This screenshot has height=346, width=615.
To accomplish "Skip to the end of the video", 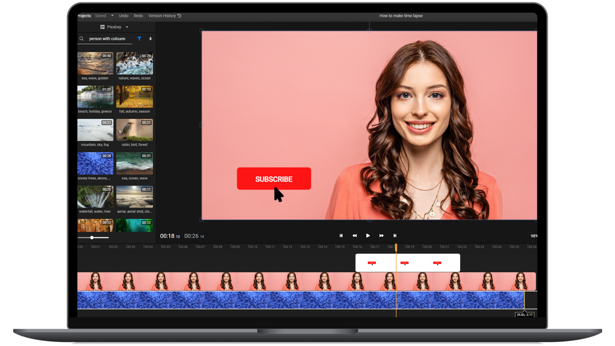I will 395,236.
